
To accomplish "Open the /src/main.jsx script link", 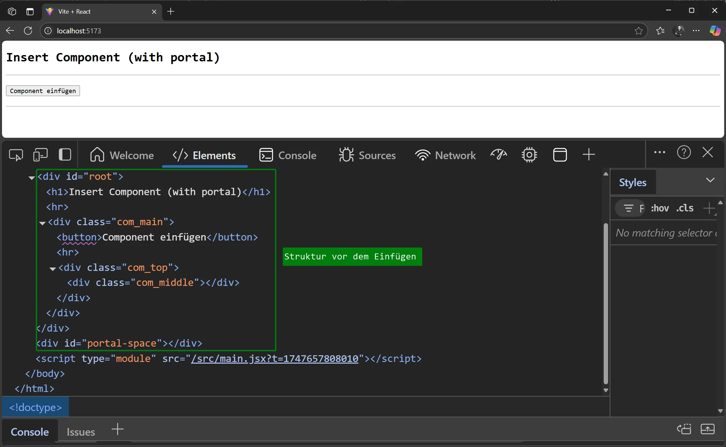I will pyautogui.click(x=275, y=359).
